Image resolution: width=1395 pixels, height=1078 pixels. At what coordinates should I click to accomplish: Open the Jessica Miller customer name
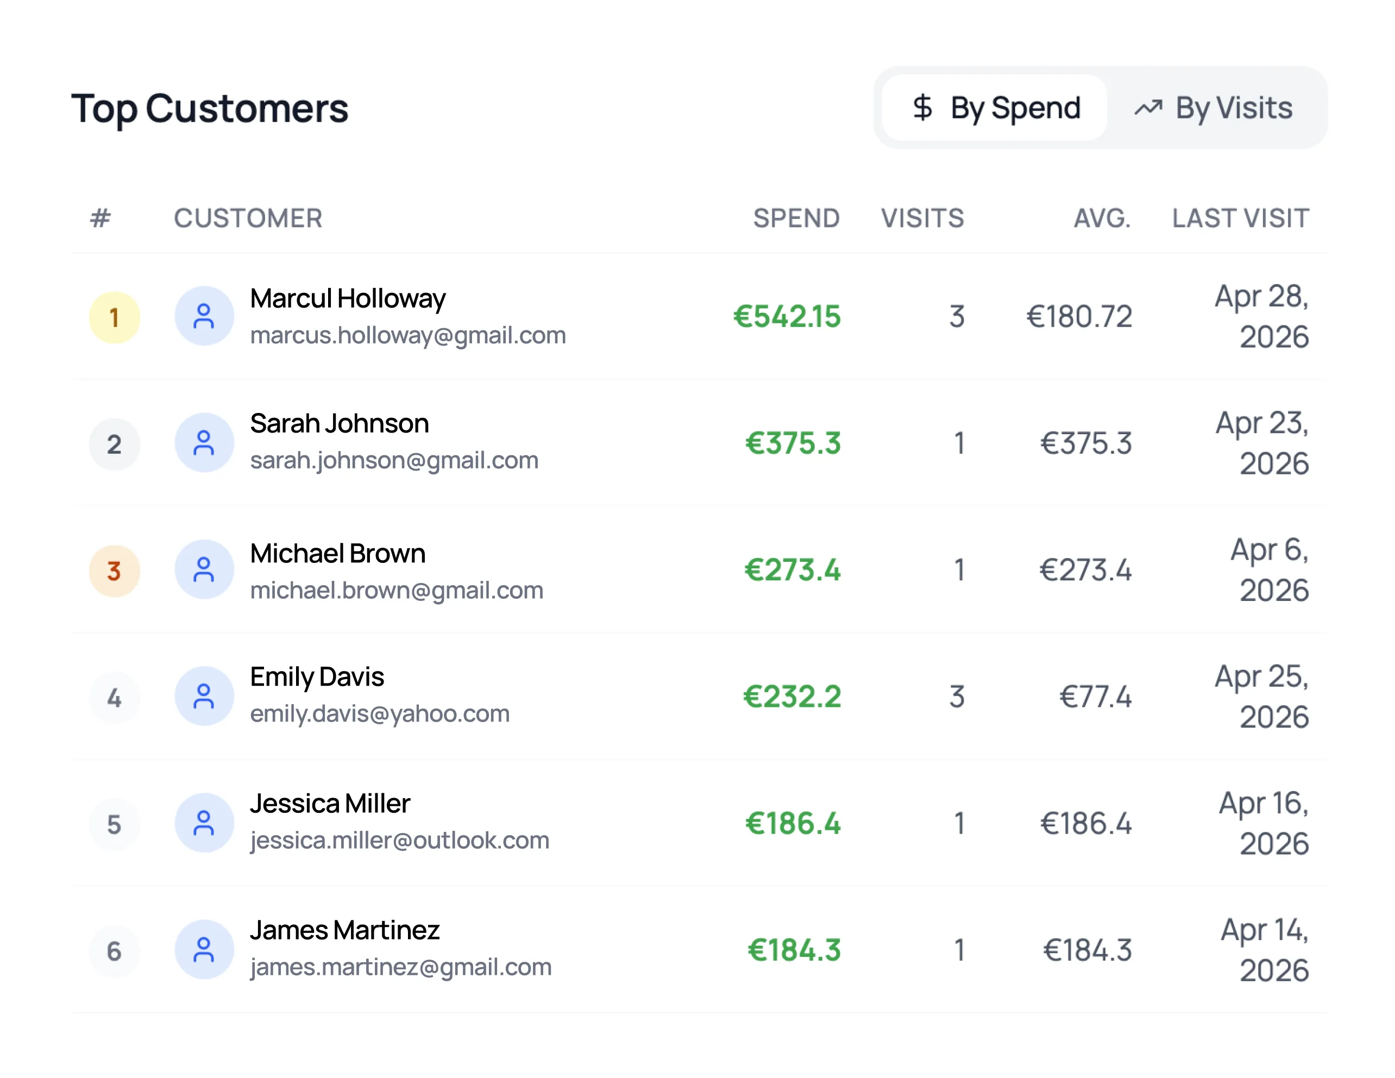point(330,803)
